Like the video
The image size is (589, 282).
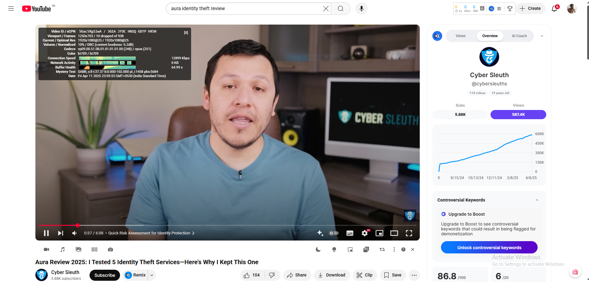coord(252,275)
